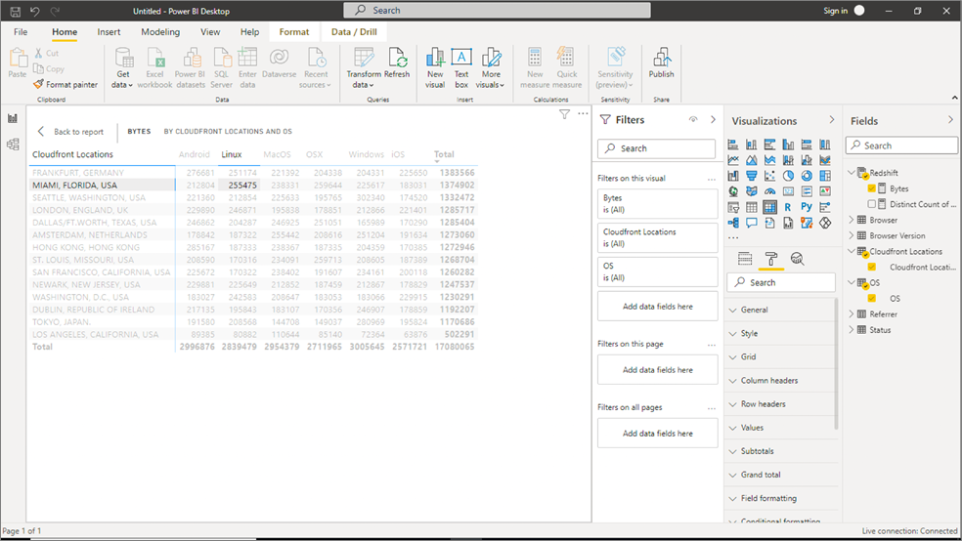962x541 pixels.
Task: Open the Format paint roller pane
Action: click(x=771, y=259)
